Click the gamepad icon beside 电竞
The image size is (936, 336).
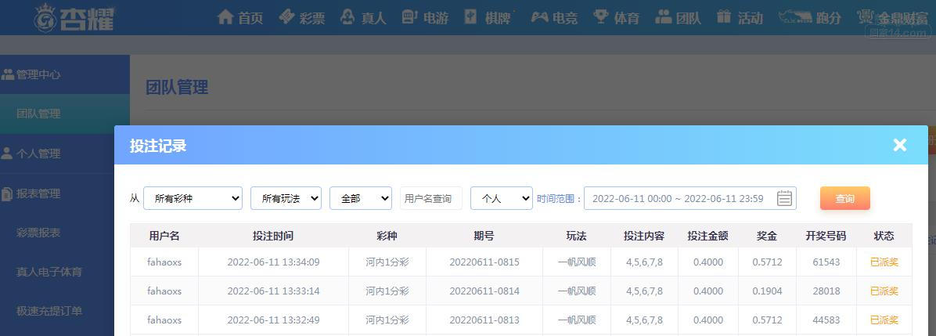click(540, 17)
